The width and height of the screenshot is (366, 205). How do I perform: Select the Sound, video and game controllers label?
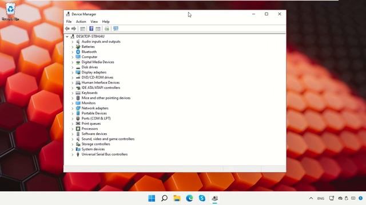[108, 139]
